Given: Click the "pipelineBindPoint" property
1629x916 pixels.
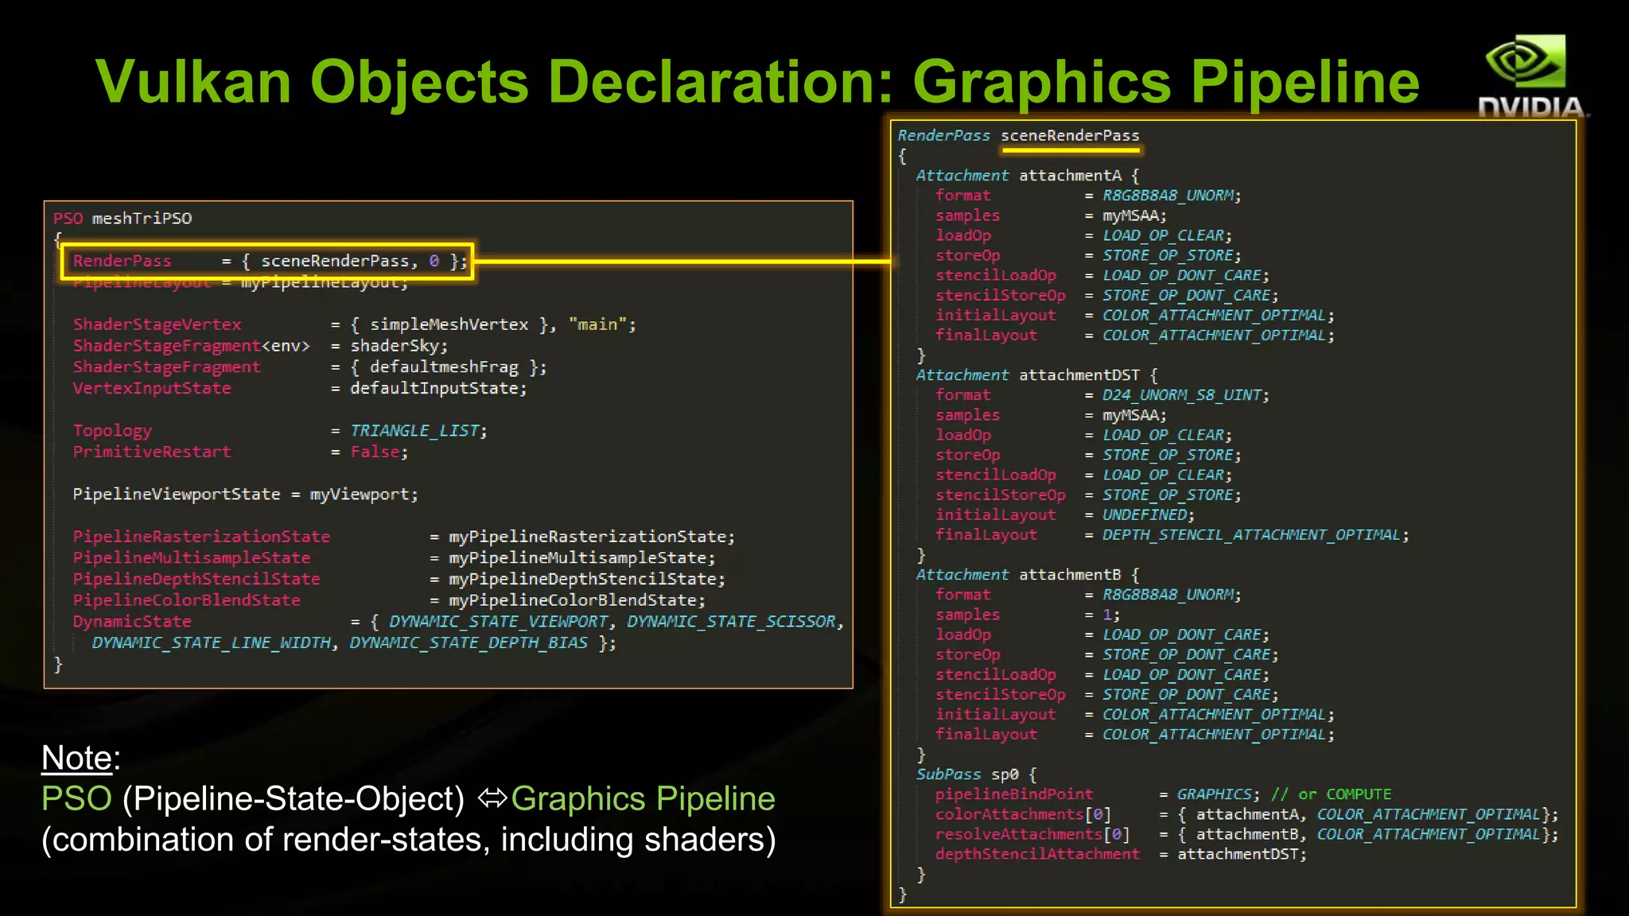Looking at the screenshot, I should [1014, 794].
